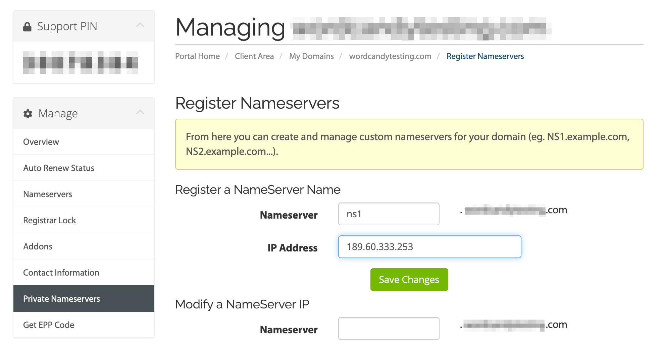The height and width of the screenshot is (348, 661).
Task: Select Contact Information from sidebar
Action: point(61,272)
